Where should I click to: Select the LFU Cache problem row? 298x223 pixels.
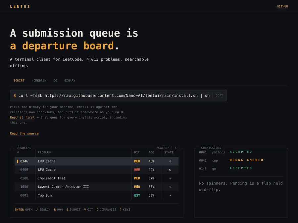(x=97, y=170)
